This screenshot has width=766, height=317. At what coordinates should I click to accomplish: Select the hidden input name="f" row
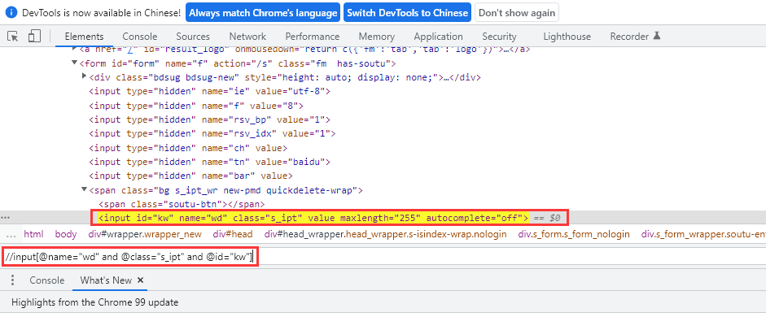coord(196,106)
